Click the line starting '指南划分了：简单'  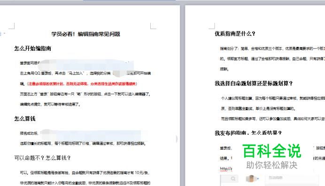(x=272, y=49)
